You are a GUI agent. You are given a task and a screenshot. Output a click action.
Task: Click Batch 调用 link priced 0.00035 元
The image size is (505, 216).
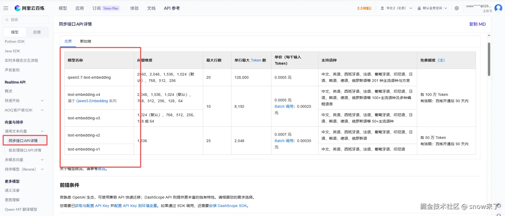(x=284, y=141)
